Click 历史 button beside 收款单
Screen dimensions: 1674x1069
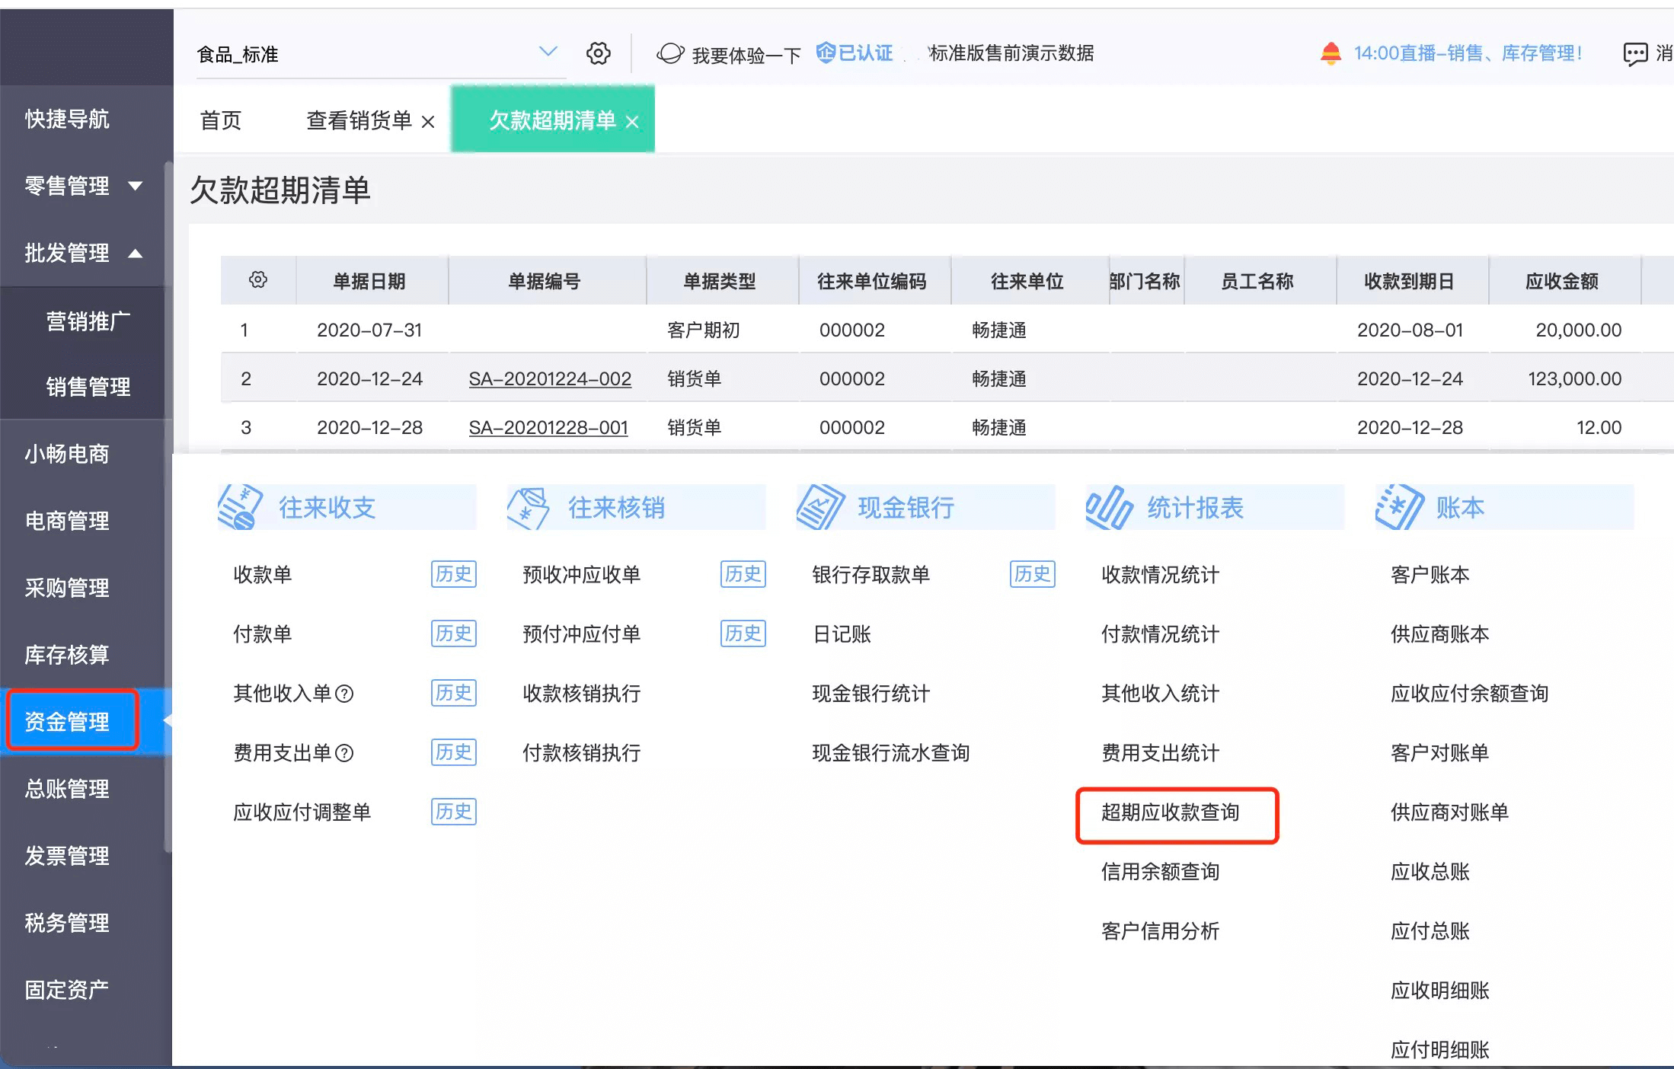click(454, 574)
